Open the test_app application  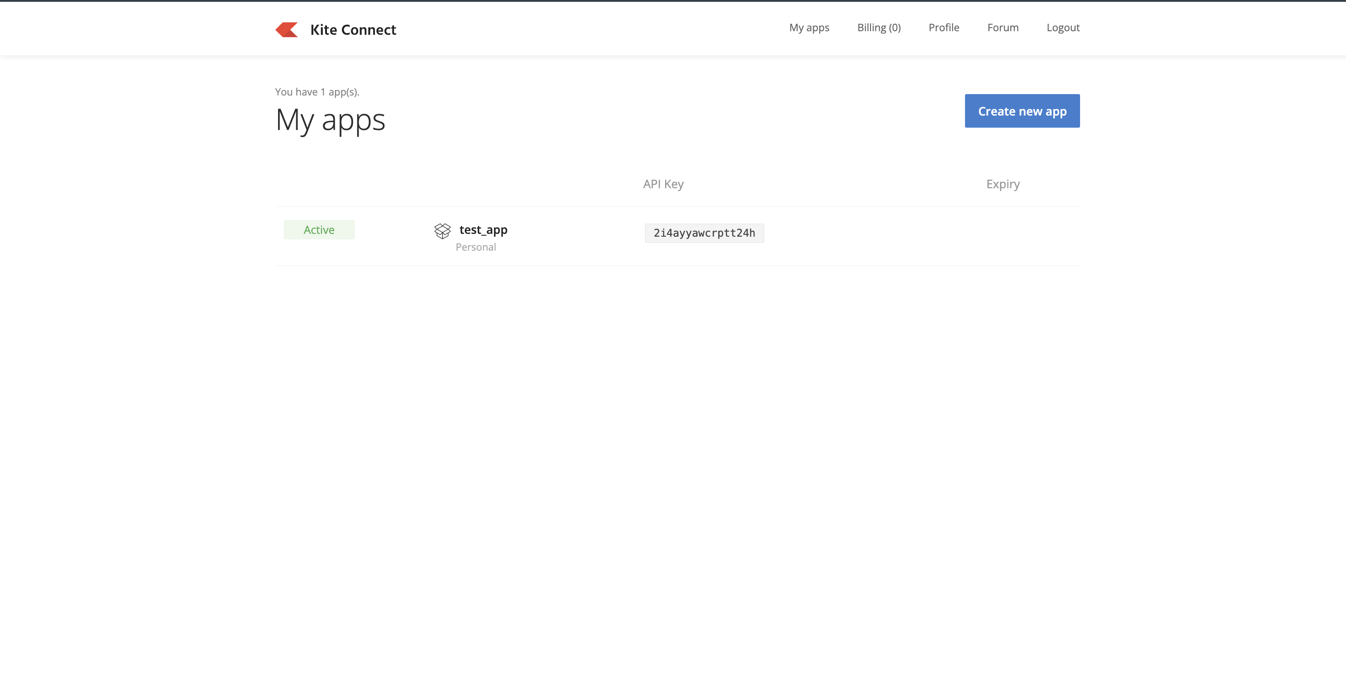tap(483, 230)
